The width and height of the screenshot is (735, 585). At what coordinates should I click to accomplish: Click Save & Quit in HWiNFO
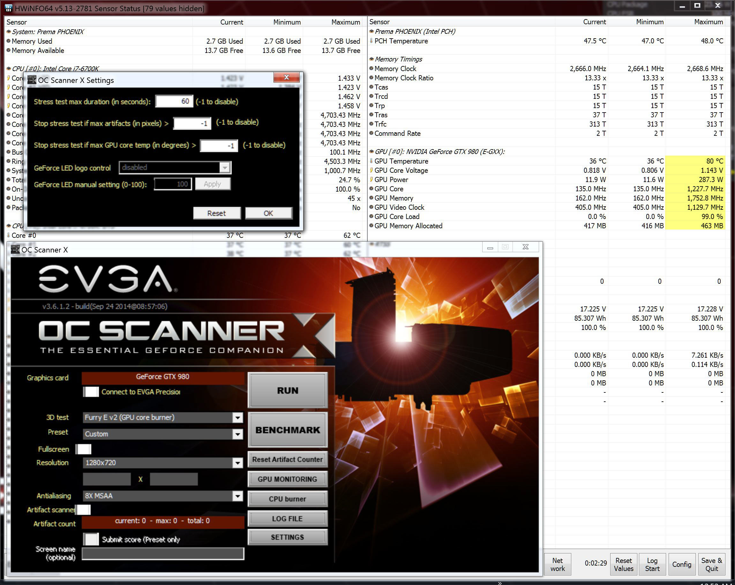point(711,564)
